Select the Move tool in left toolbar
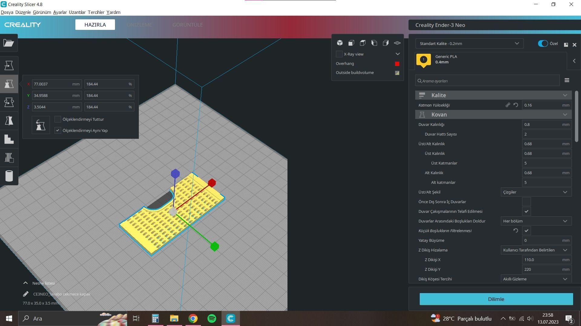Viewport: 581px width, 326px height. click(9, 65)
